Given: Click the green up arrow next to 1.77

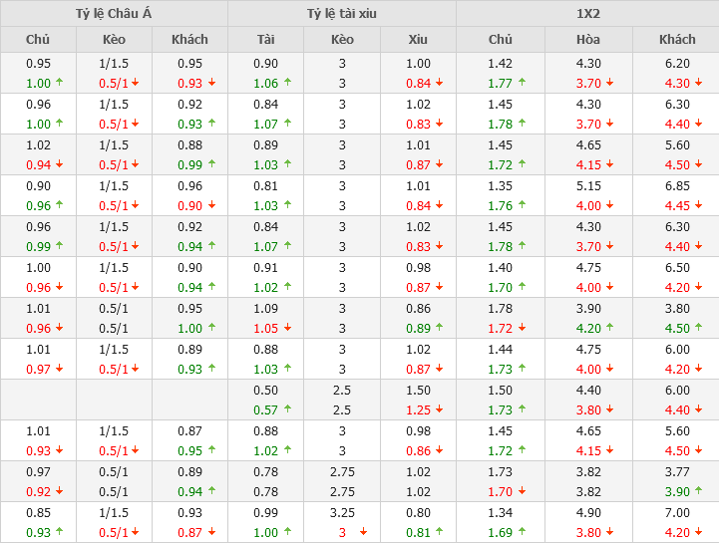Looking at the screenshot, I should [522, 84].
